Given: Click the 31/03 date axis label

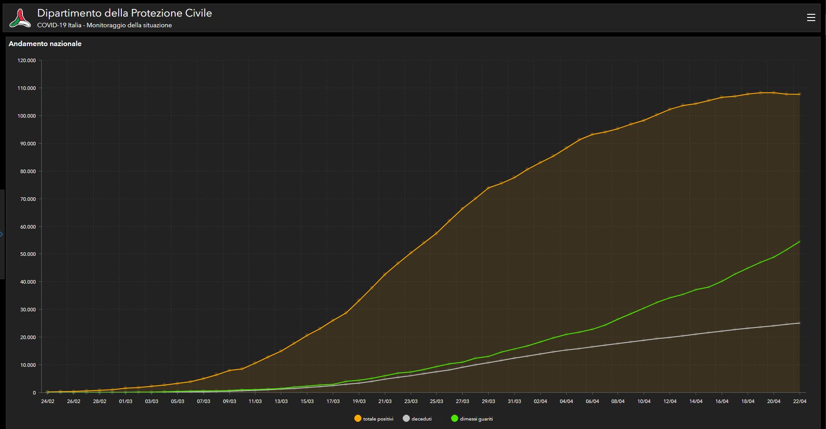Looking at the screenshot, I should pos(515,401).
